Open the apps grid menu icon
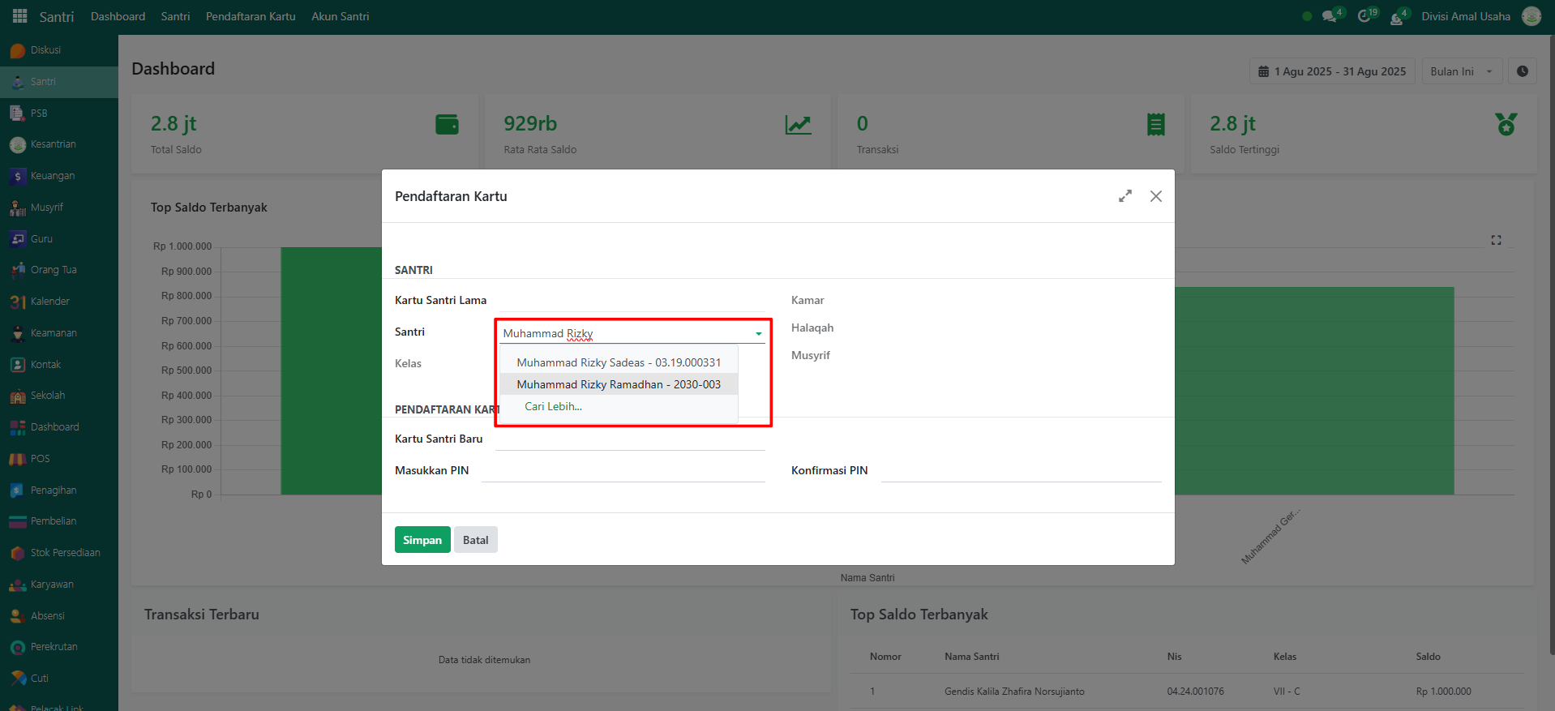Viewport: 1555px width, 711px height. click(19, 16)
